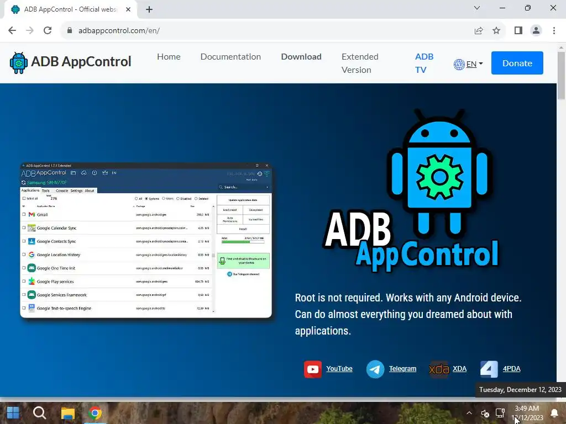
Task: Open taskbar Search magnifier
Action: (x=39, y=413)
